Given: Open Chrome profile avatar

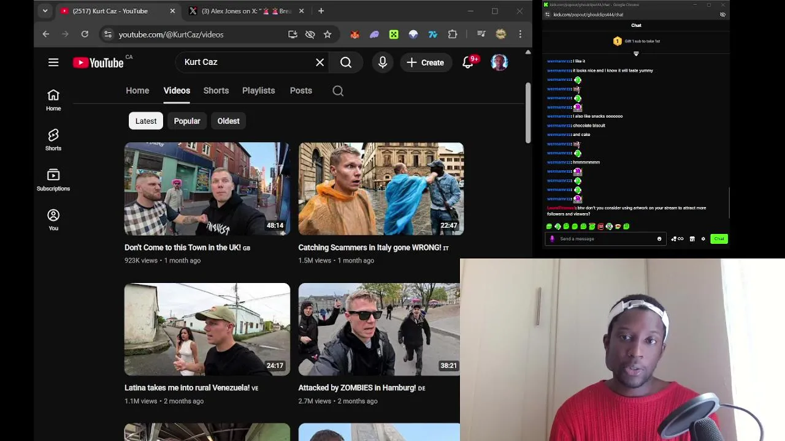Looking at the screenshot, I should click(x=501, y=34).
